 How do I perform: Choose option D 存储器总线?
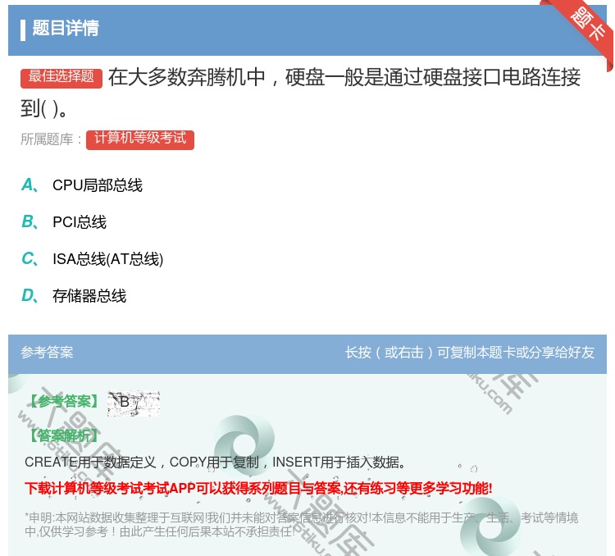pyautogui.click(x=74, y=296)
